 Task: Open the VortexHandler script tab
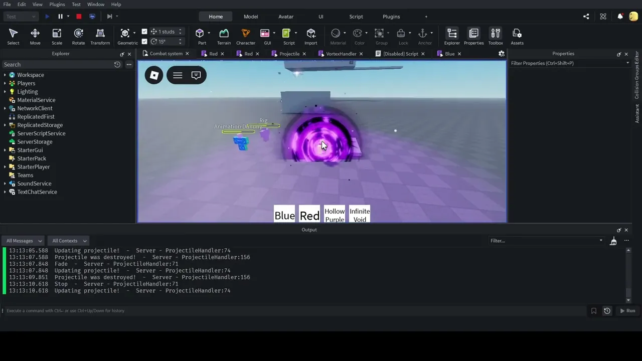tap(341, 54)
